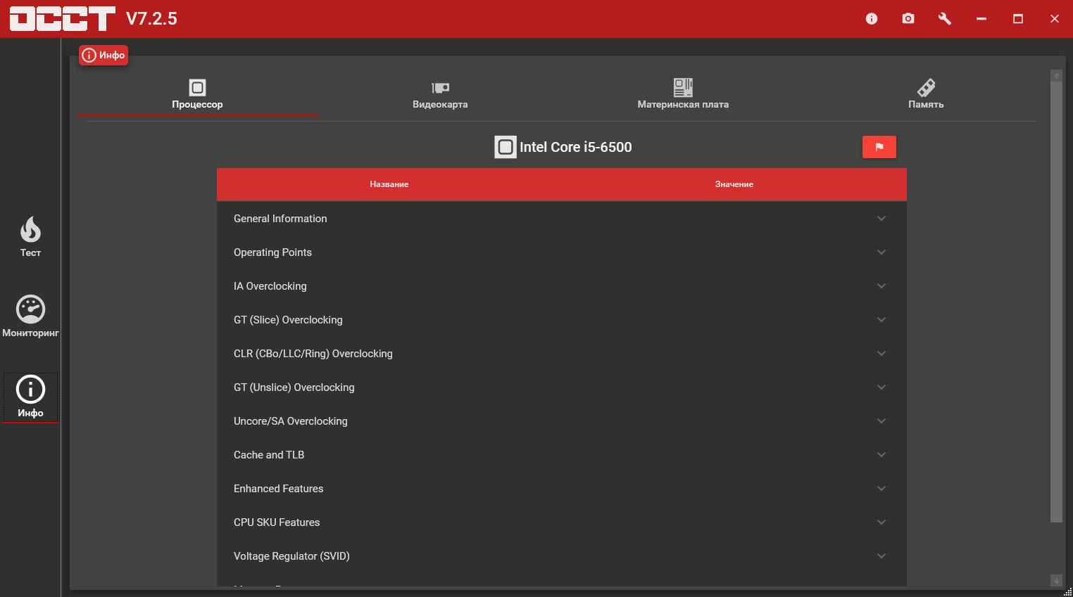The image size is (1073, 597).
Task: Minimize the OCCT window
Action: tap(981, 19)
